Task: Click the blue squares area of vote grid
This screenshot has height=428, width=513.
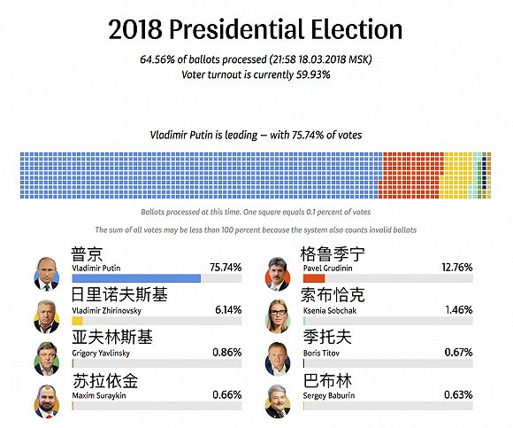Action: (201, 175)
